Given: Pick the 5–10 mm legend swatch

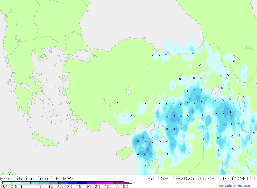Looking at the screenshot, I should pyautogui.click(x=44, y=183).
